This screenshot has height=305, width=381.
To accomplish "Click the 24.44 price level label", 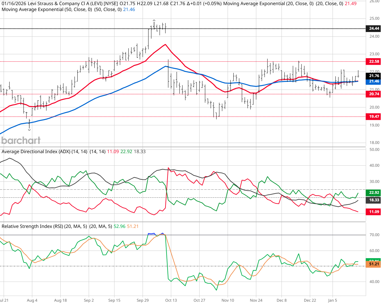I will pyautogui.click(x=373, y=28).
